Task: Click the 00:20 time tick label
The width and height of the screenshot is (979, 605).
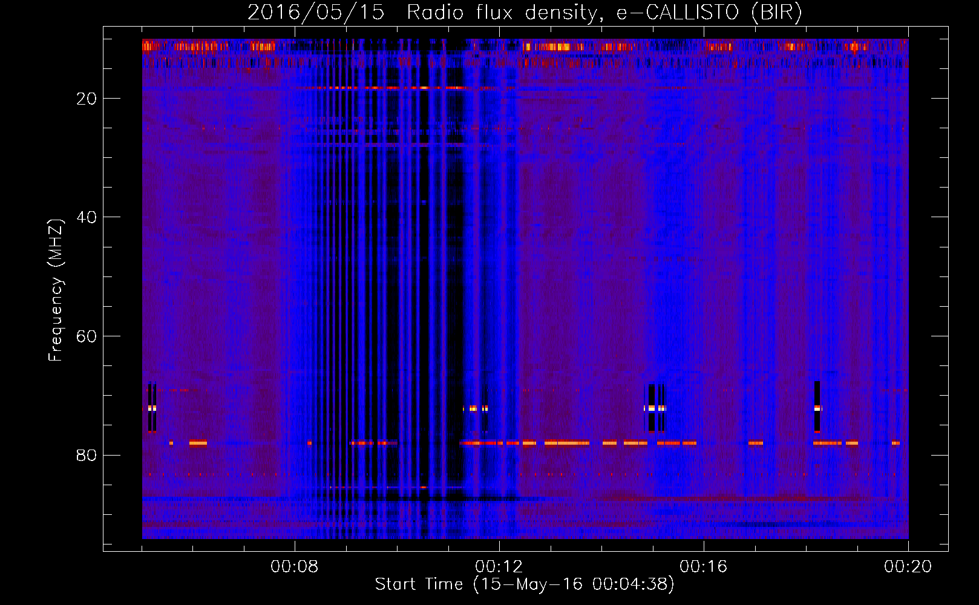Action: coord(908,567)
